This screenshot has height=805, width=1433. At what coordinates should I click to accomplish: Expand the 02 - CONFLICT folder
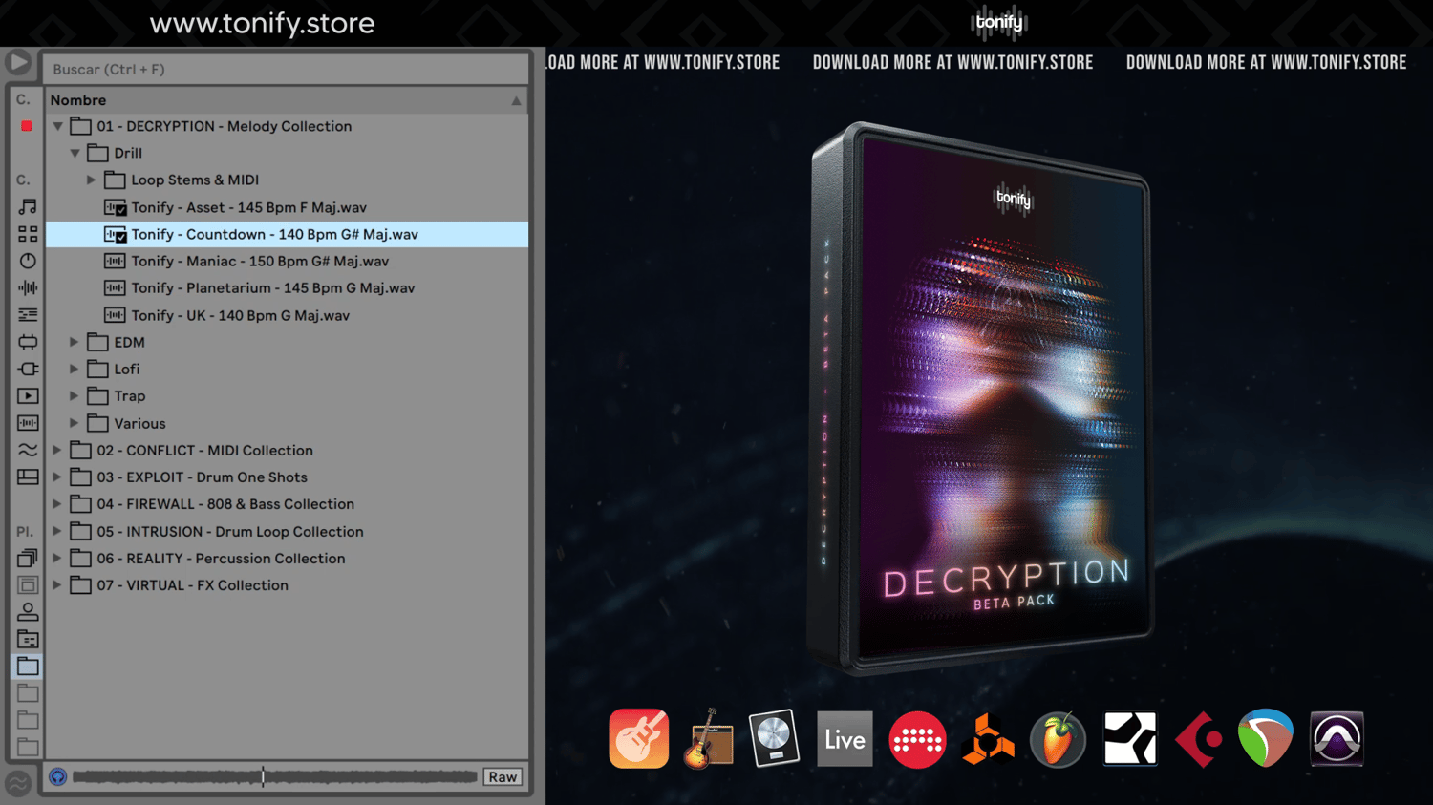[x=57, y=450]
